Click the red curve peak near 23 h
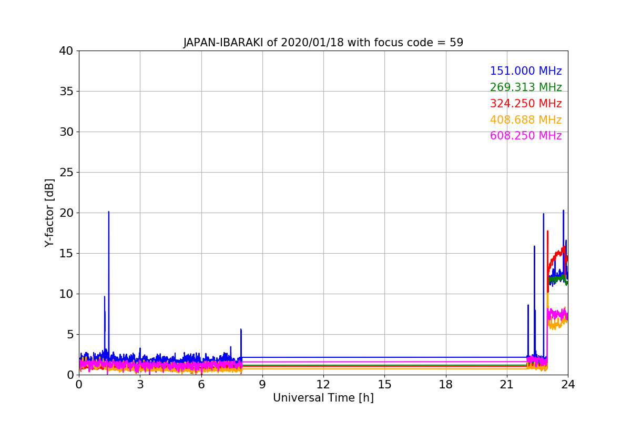 (547, 232)
